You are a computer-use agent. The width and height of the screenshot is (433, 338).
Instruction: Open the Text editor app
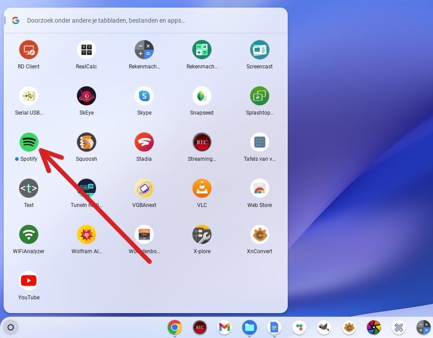(29, 188)
